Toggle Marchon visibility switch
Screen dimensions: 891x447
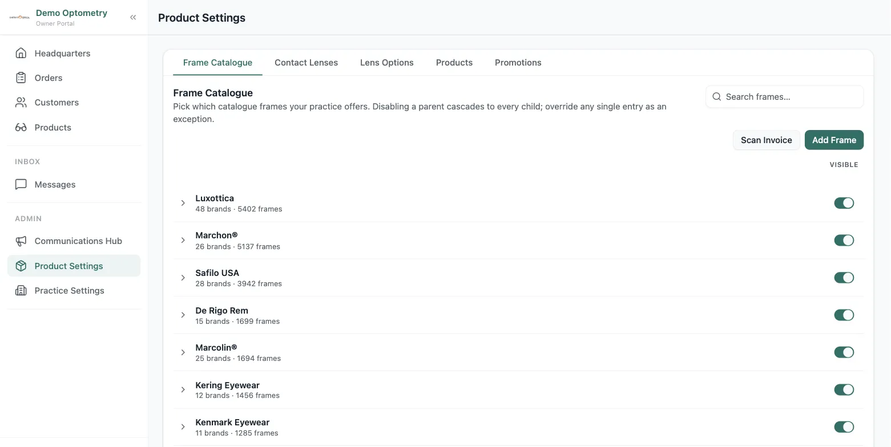click(x=844, y=240)
